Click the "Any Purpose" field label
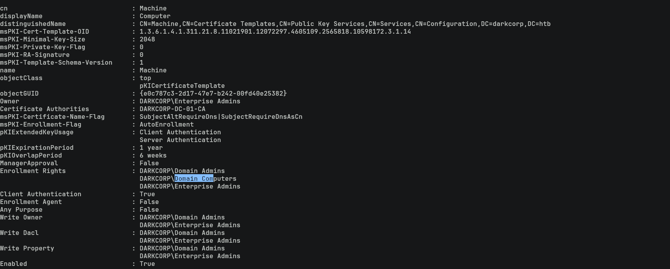This screenshot has height=269, width=670. (21, 209)
